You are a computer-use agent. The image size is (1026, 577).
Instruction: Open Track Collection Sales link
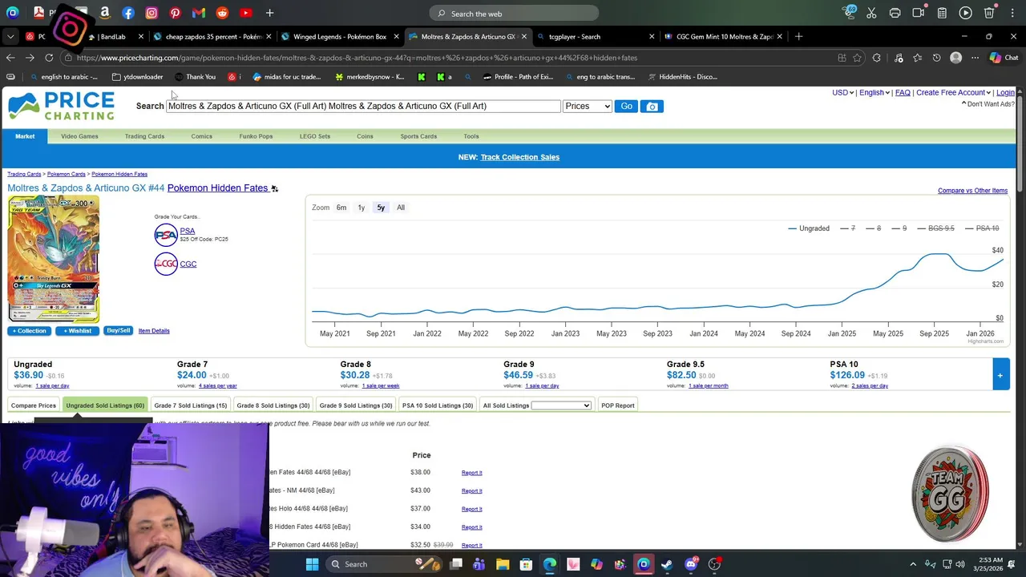(x=519, y=157)
